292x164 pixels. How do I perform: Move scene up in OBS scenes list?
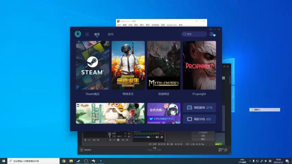(94, 140)
